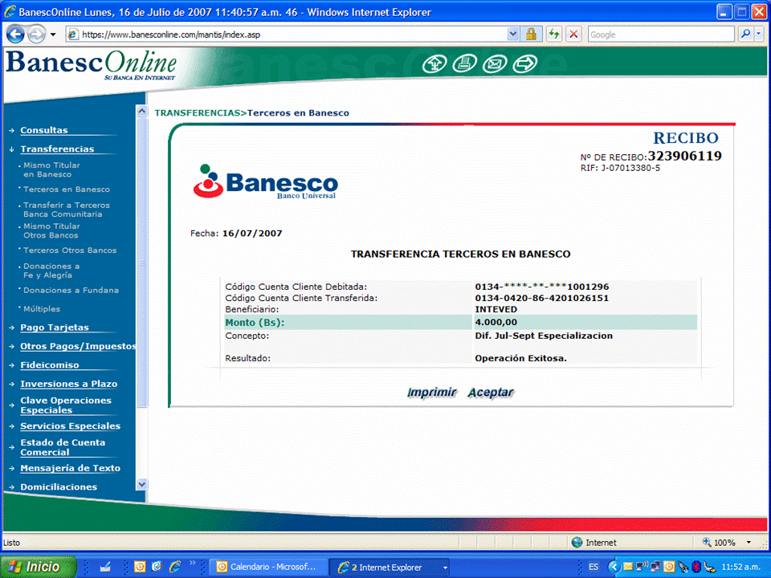Open the search provider dropdown arrow
The width and height of the screenshot is (771, 578).
[759, 34]
